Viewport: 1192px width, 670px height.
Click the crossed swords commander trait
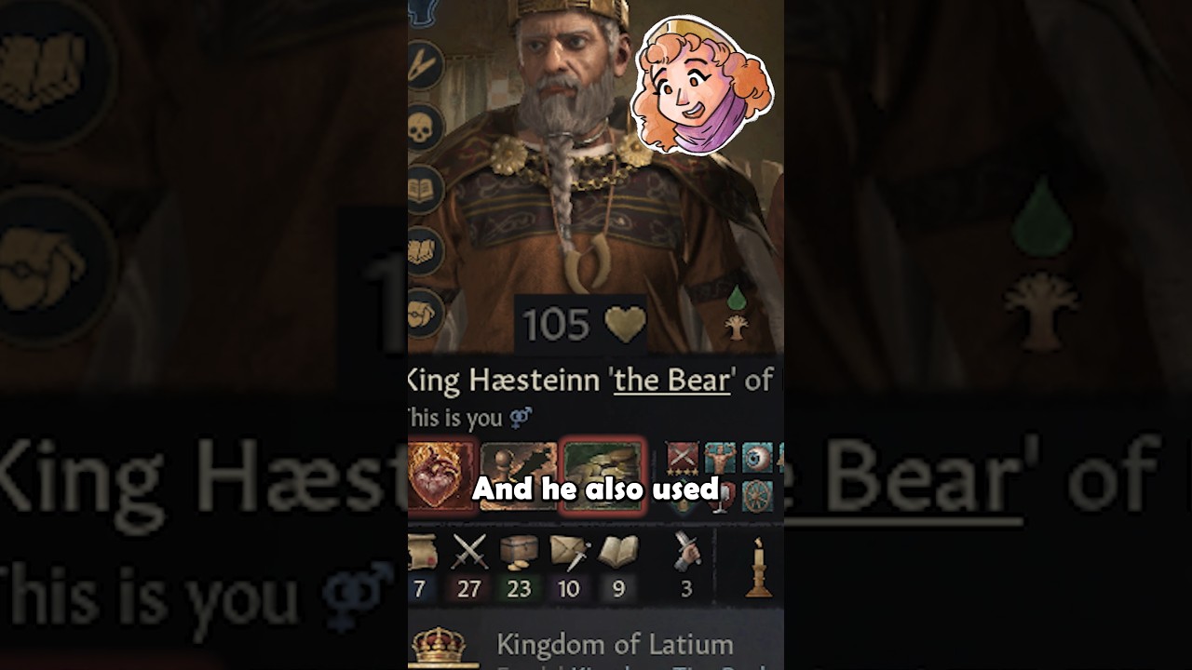(x=682, y=458)
